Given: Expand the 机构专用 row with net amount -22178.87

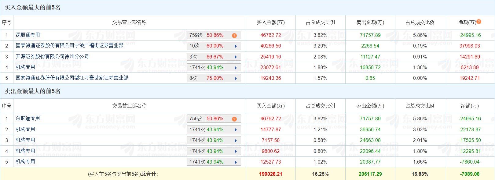Looking at the screenshot, I should pyautogui.click(x=236, y=130).
